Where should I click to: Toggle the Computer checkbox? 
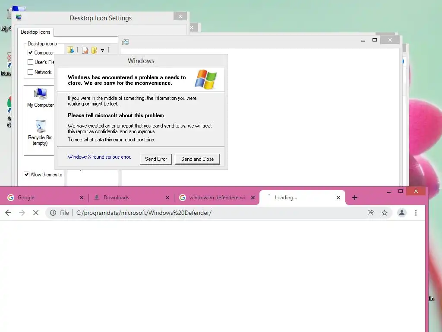[31, 52]
